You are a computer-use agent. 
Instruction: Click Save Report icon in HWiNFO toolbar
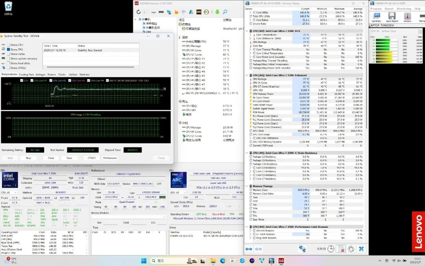click(x=392, y=17)
